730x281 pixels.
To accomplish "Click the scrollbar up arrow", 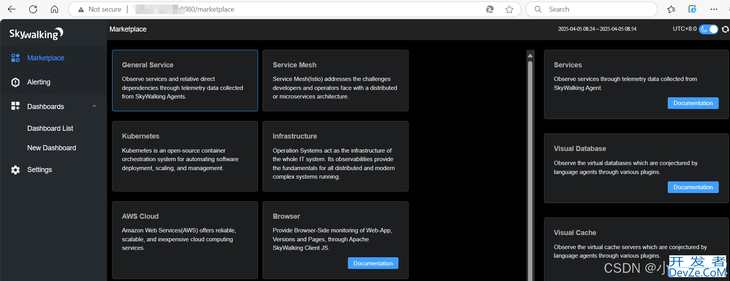I will click(x=530, y=55).
